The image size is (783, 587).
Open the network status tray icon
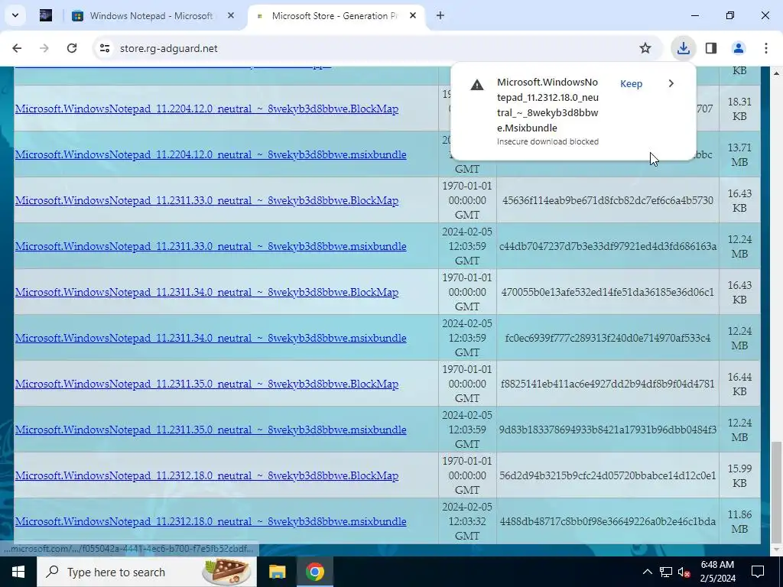point(666,572)
